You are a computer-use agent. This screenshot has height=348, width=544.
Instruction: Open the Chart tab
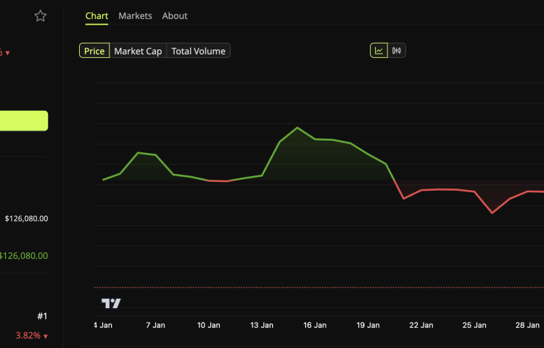click(x=96, y=16)
